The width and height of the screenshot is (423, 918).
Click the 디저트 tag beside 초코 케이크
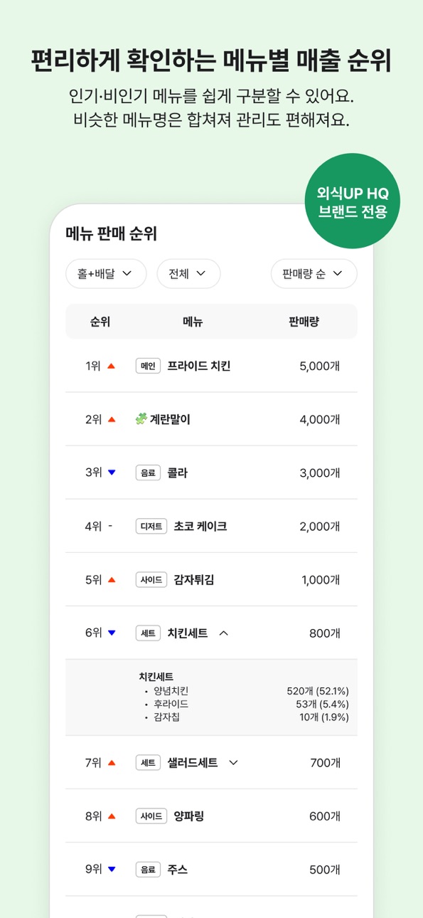pos(151,527)
